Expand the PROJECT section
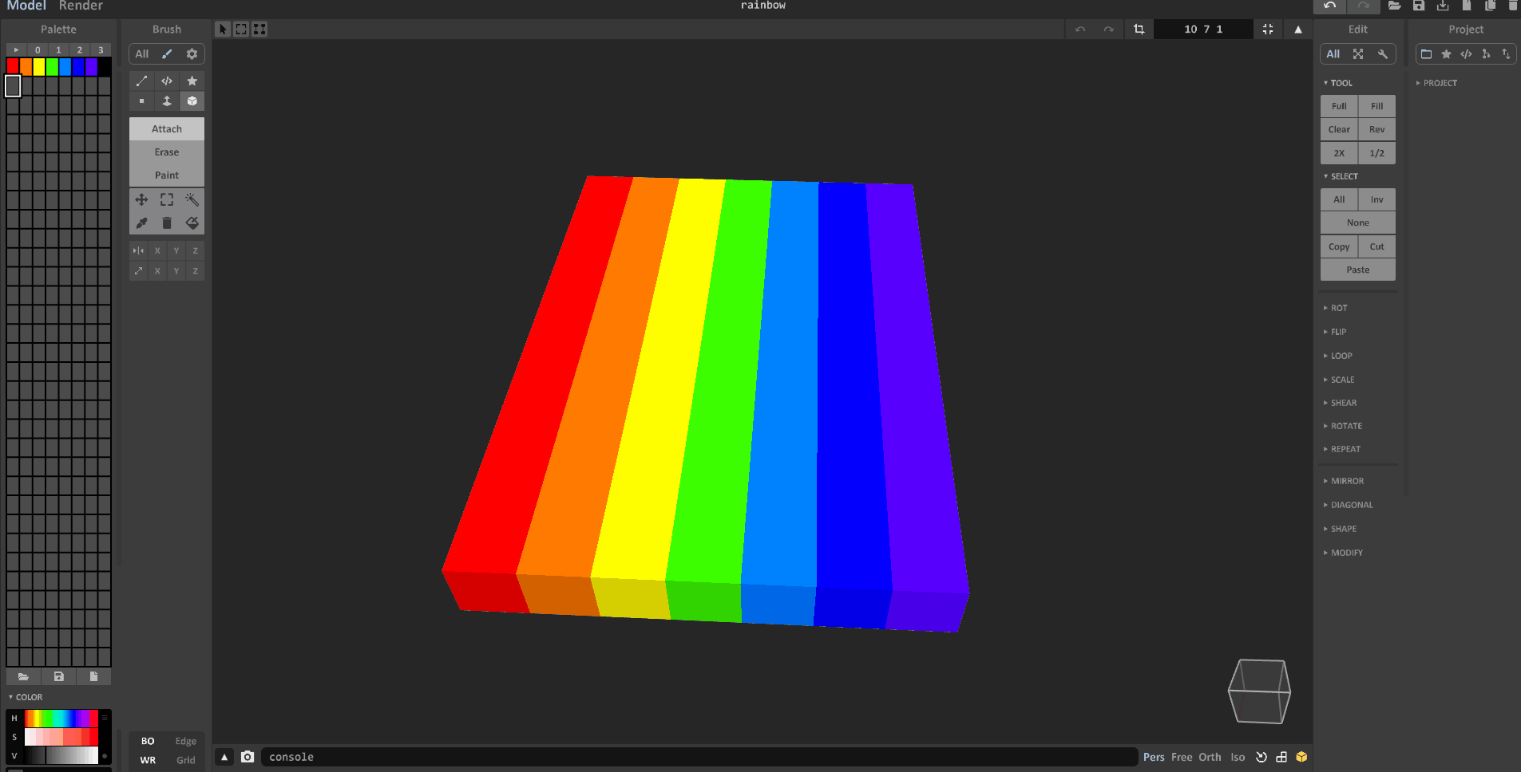 point(1437,83)
